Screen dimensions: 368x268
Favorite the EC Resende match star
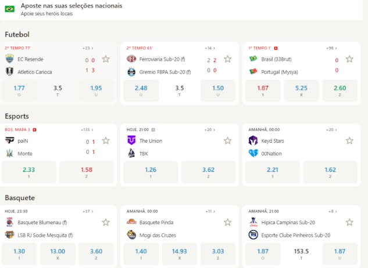coord(106,59)
